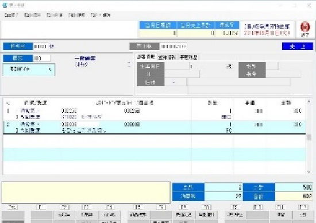Screen dimensions: 316x223
Task: Switch to the third customer info tab
Action: pos(188,57)
